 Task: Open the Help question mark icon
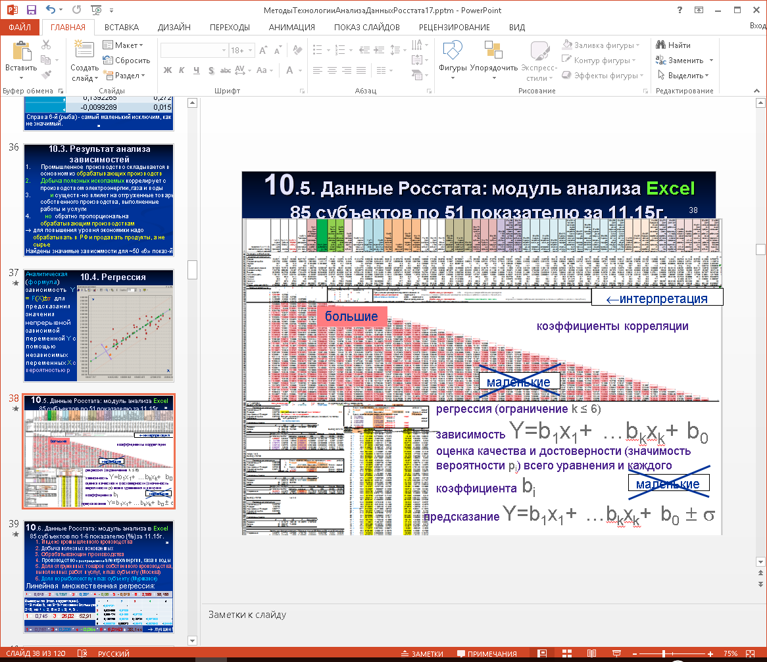click(x=680, y=10)
